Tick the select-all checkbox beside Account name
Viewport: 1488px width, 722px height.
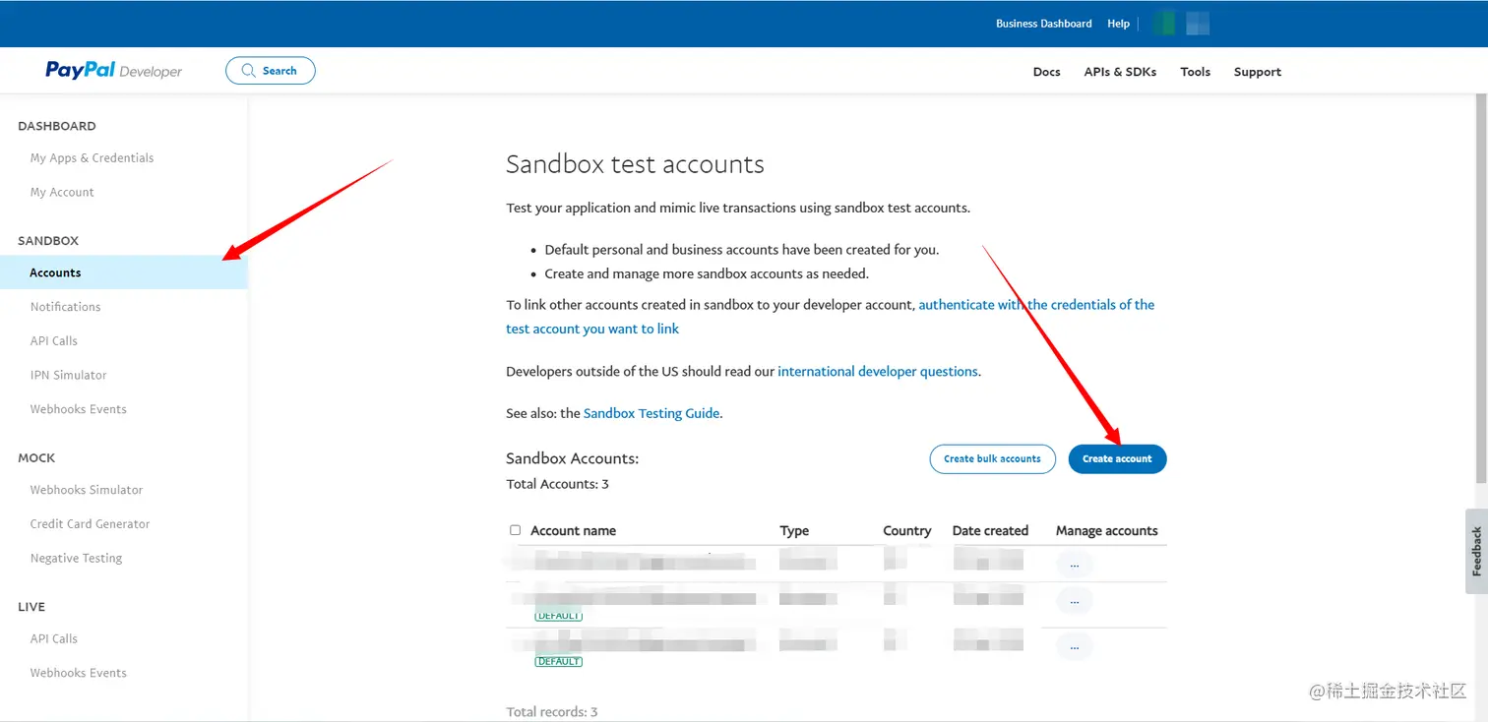[515, 530]
